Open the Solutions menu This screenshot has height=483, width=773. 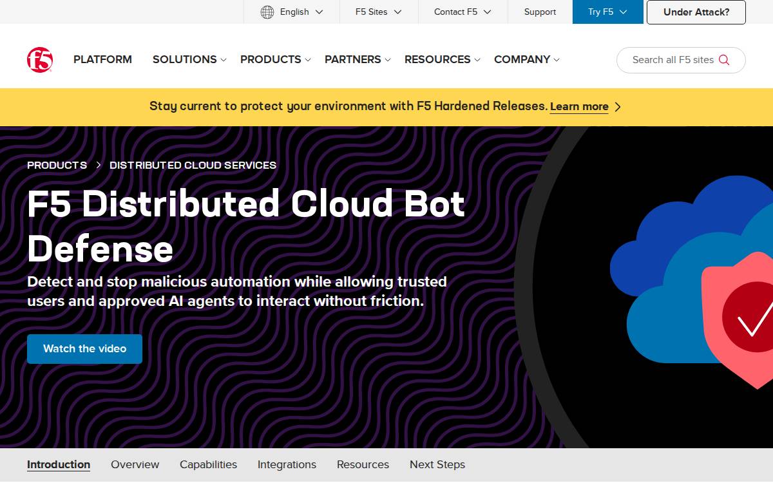(x=184, y=59)
